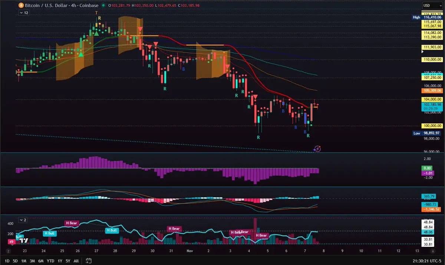Open the USD currency dropdown

pos(432,5)
